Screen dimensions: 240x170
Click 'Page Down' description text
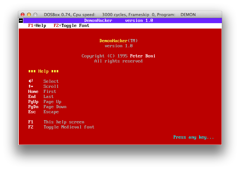click(x=55, y=107)
